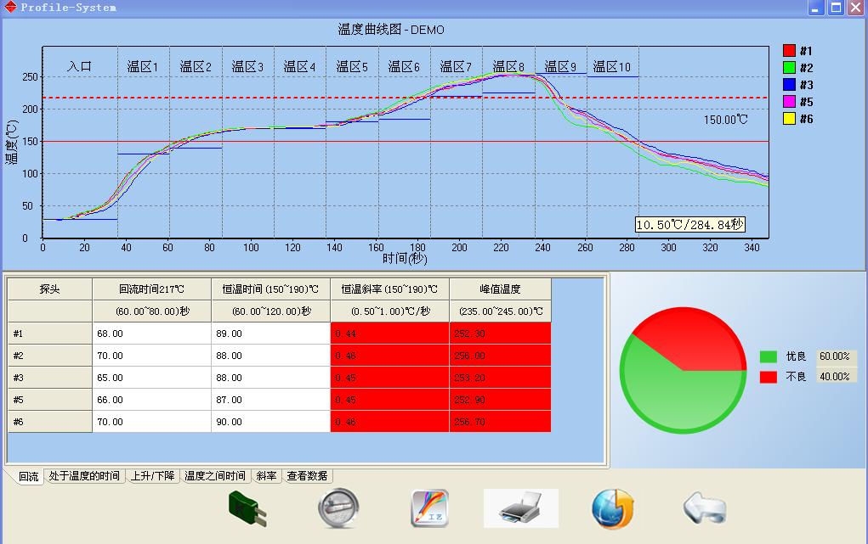Open the 工艺 process settings icon
868x544 pixels.
coord(429,508)
